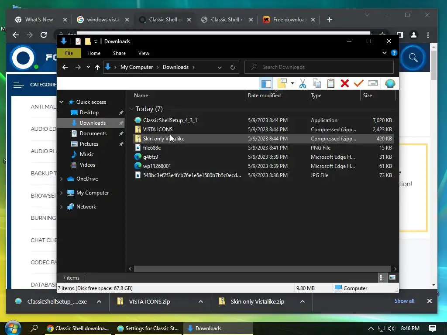Refresh the Downloads folder view
The width and height of the screenshot is (447, 335).
pyautogui.click(x=232, y=67)
